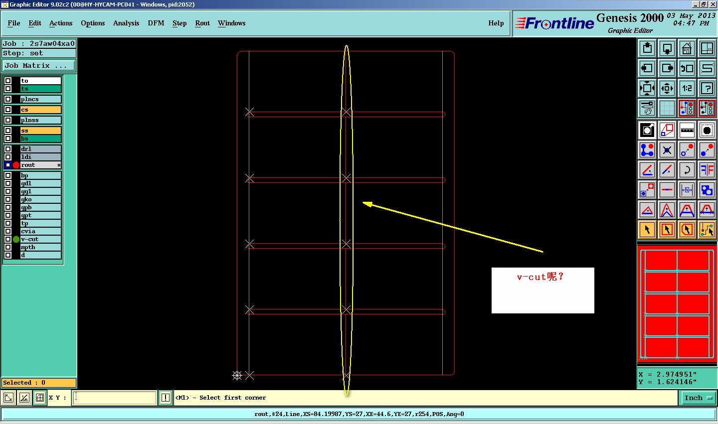Click the Selected : 0 status field
The height and width of the screenshot is (424, 718).
pyautogui.click(x=39, y=383)
